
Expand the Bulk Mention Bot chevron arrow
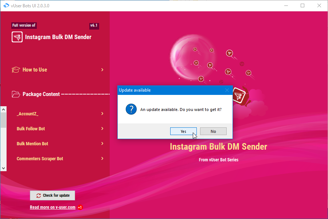[x=102, y=143]
